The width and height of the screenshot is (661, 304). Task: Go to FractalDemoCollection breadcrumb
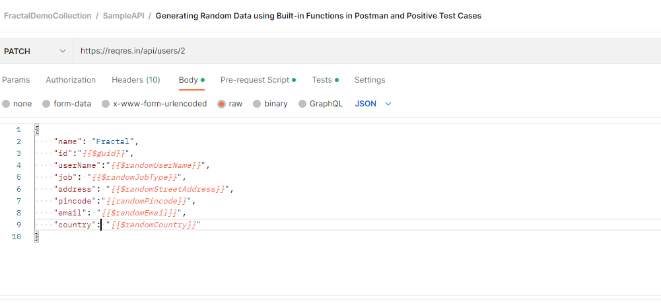point(48,16)
